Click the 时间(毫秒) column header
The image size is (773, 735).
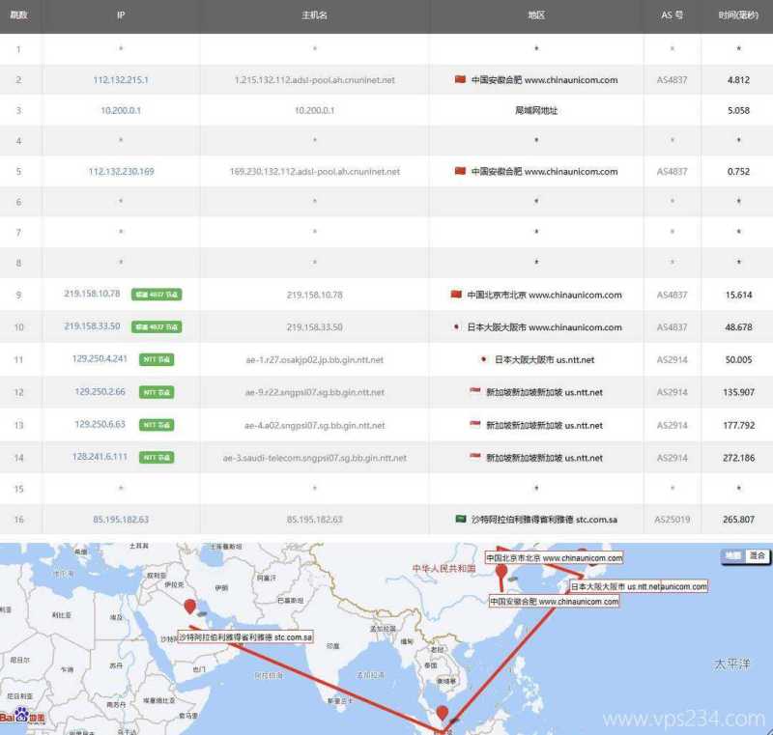(x=739, y=15)
